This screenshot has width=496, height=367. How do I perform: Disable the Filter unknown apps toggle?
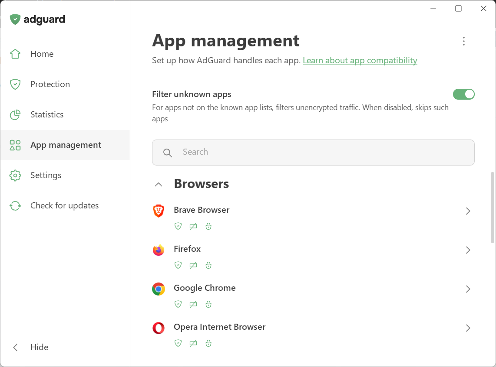[x=464, y=94]
